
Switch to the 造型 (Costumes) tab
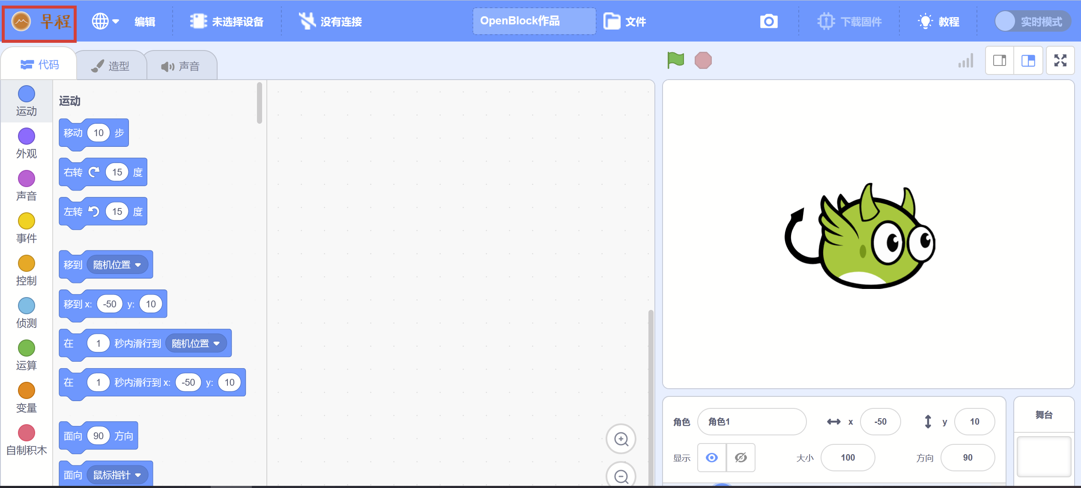(x=111, y=65)
